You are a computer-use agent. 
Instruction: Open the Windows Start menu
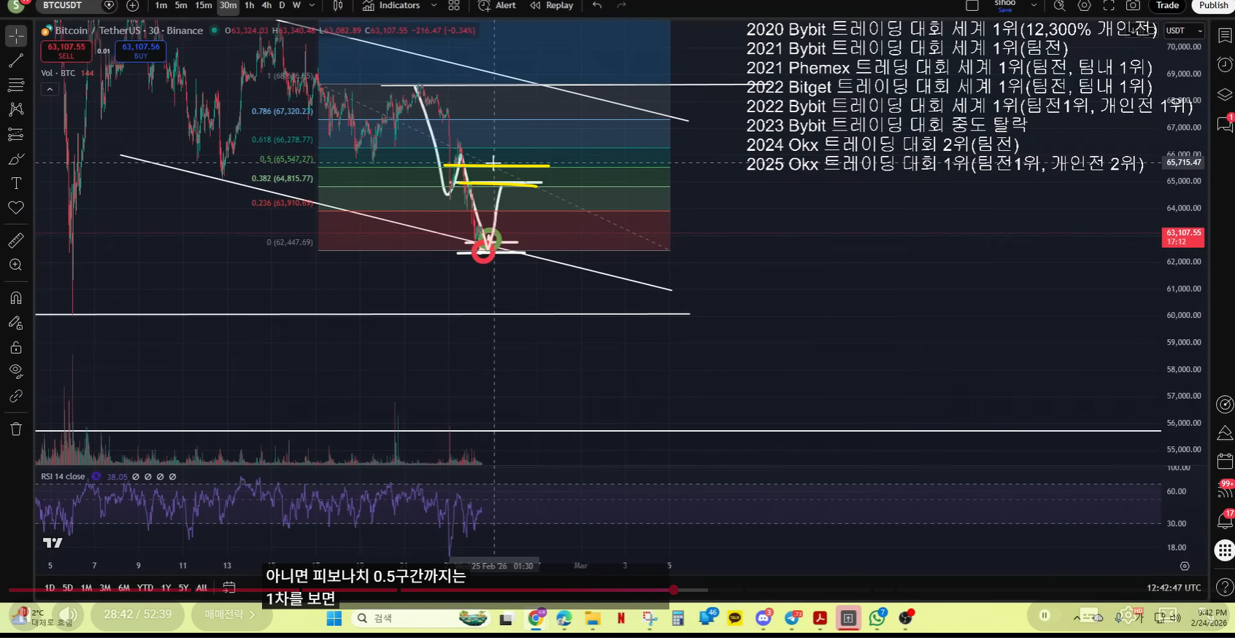[334, 618]
